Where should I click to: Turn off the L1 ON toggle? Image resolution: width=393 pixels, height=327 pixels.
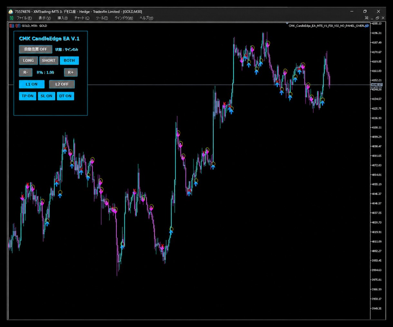pyautogui.click(x=32, y=84)
